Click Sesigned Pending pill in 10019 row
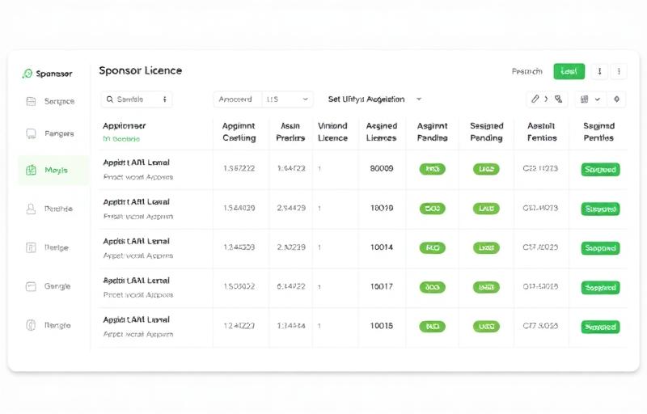Viewport: 647px width, 414px height. [x=486, y=209]
